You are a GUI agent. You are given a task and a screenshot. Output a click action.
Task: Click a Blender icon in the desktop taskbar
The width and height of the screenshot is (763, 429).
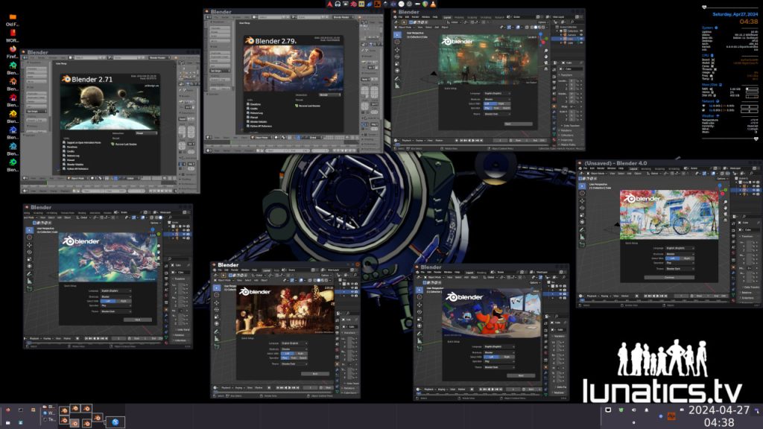click(x=75, y=409)
